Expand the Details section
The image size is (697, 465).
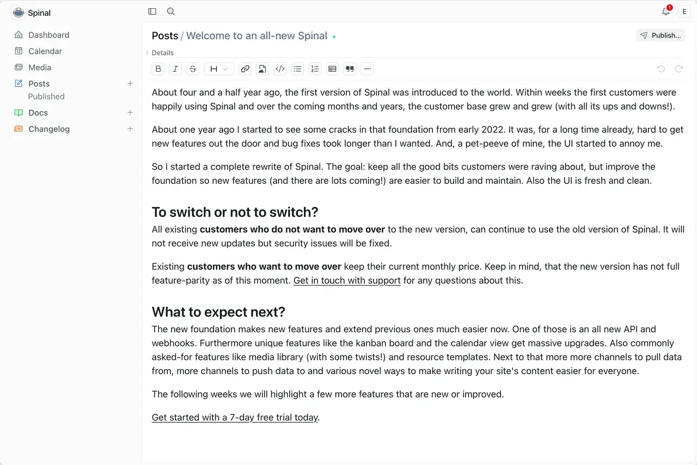click(x=160, y=53)
